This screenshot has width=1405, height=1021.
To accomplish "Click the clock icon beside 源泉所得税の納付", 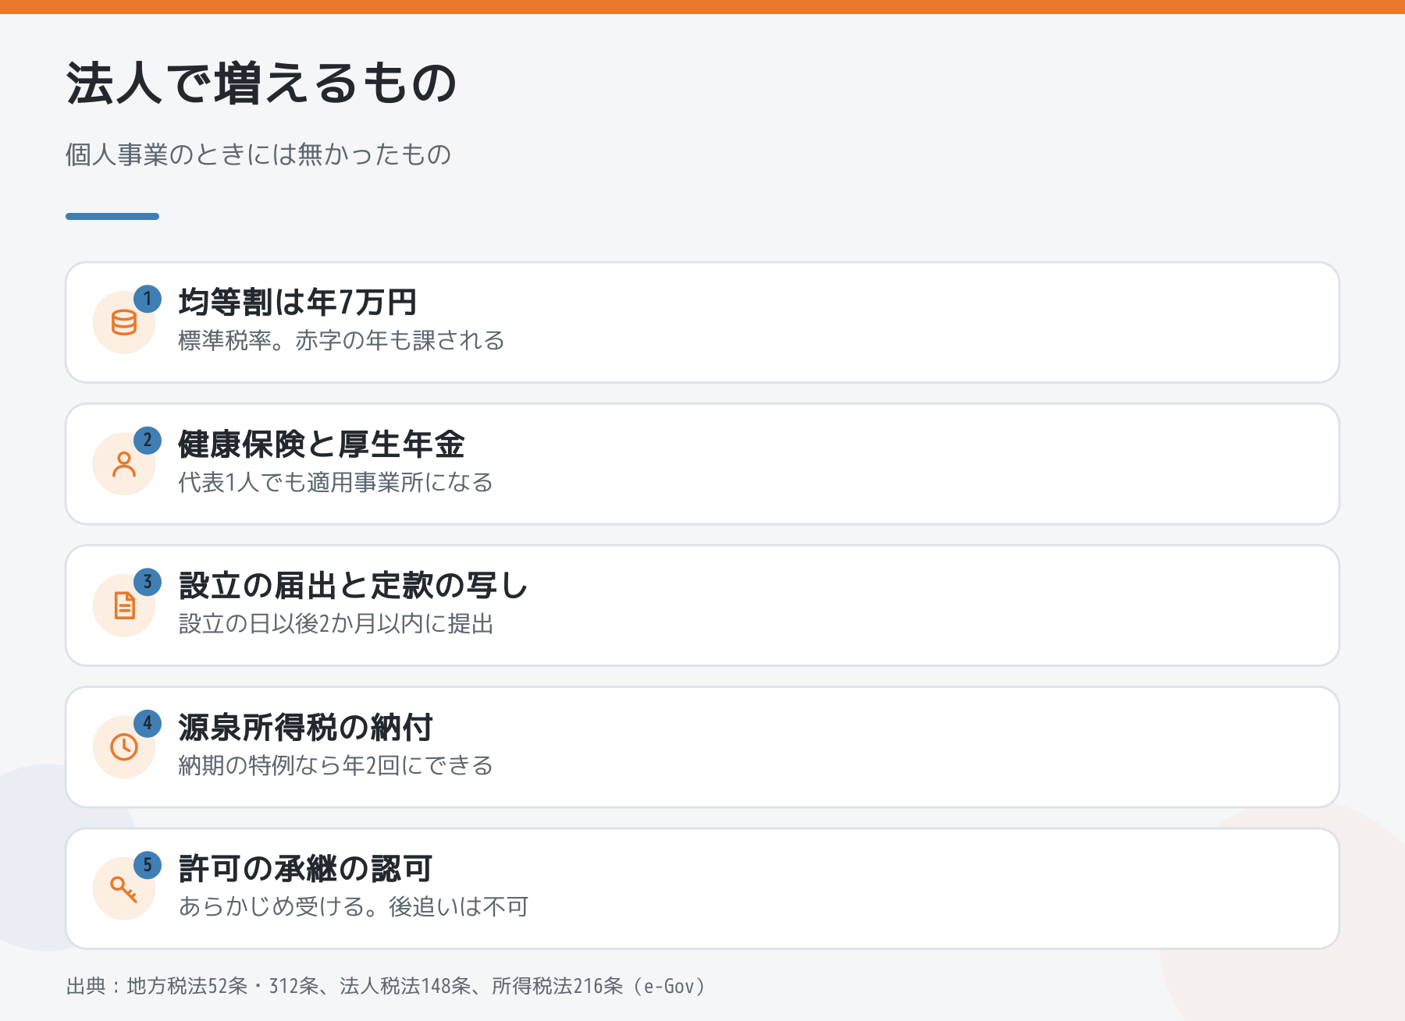I will [x=124, y=746].
